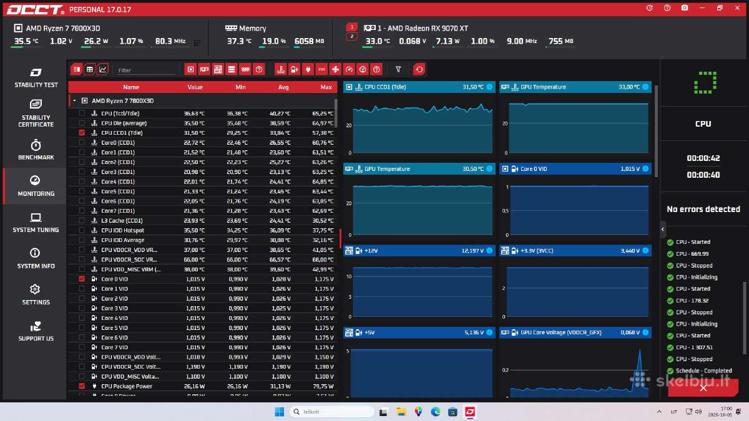Collapse the AMD Ryzen 7 7800X3D group

pos(74,100)
